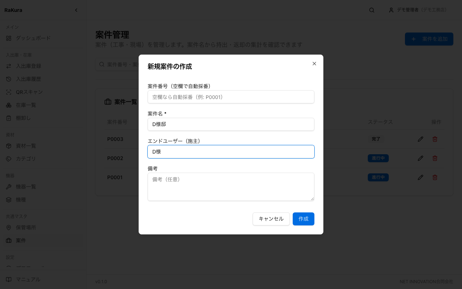Screen dimensions: 462x289
Task: Click the 案件名 field containing D様邸
Action: coord(231,124)
